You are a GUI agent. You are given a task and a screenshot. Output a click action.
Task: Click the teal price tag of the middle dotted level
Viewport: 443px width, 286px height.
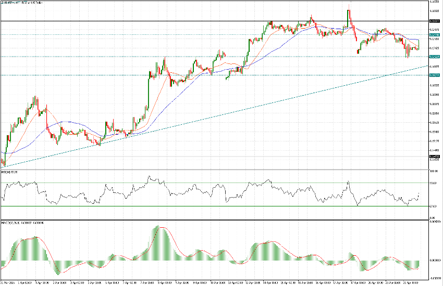click(x=434, y=56)
